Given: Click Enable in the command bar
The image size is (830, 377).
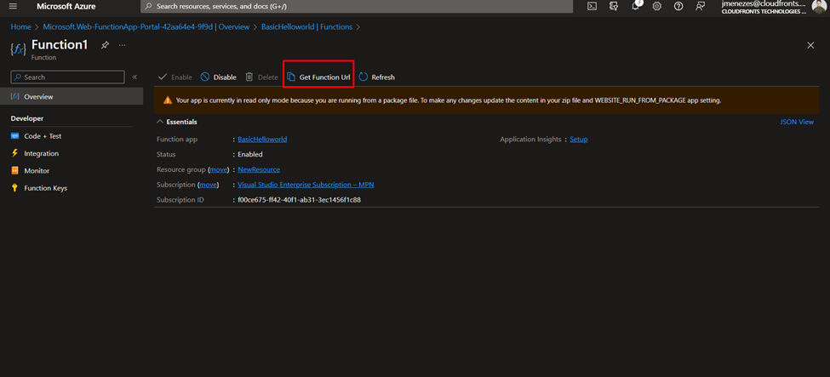Looking at the screenshot, I should pyautogui.click(x=175, y=77).
